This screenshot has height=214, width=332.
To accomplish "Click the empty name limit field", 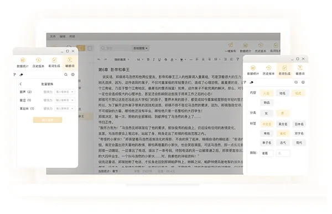I will [283, 153].
